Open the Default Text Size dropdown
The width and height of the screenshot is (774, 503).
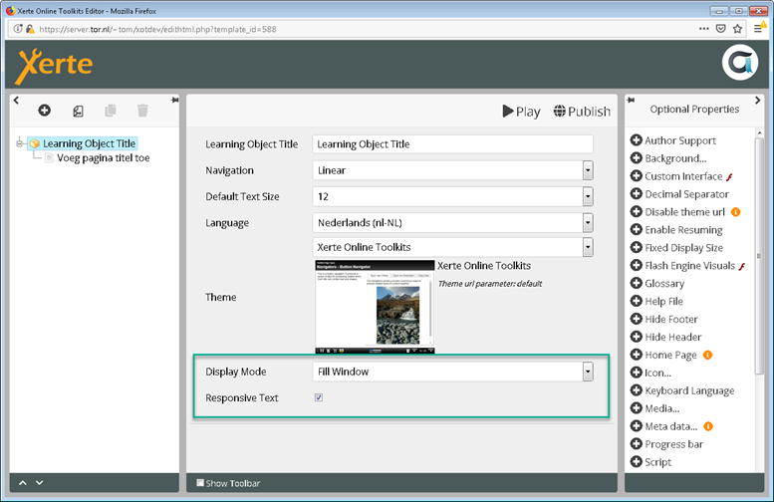(588, 196)
